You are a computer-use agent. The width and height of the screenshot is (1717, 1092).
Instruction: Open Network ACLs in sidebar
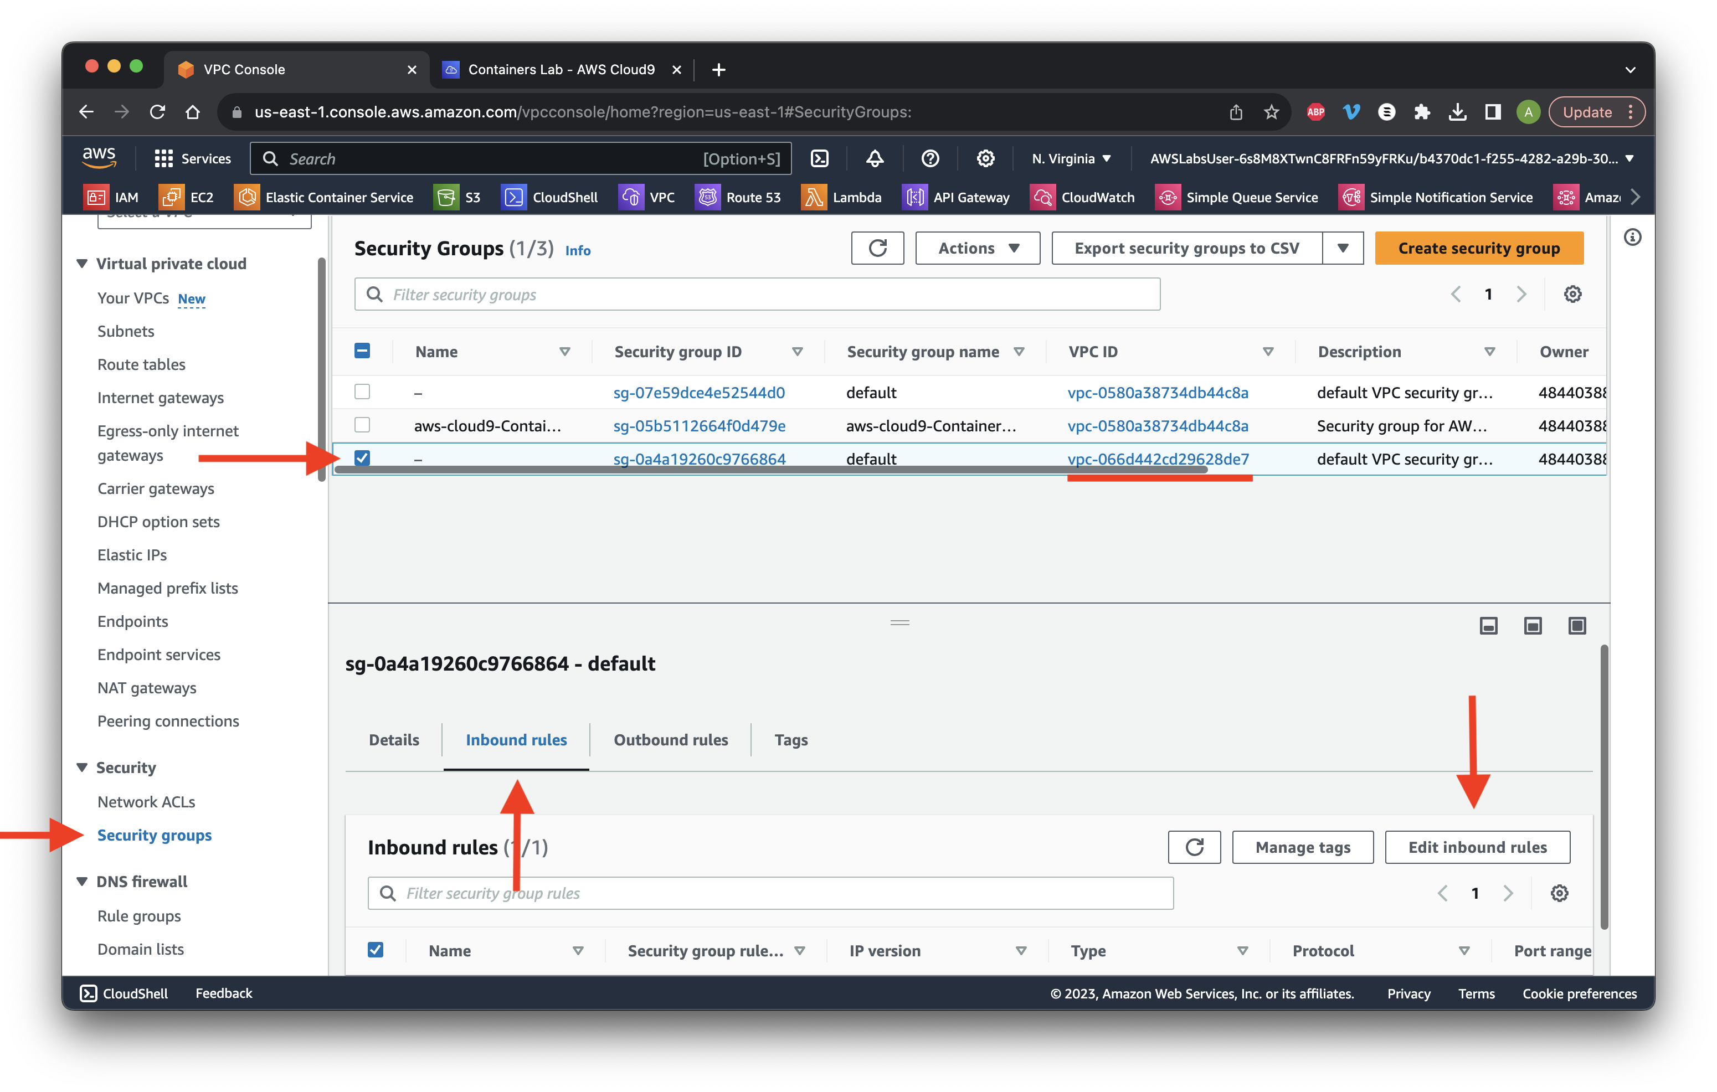146,802
